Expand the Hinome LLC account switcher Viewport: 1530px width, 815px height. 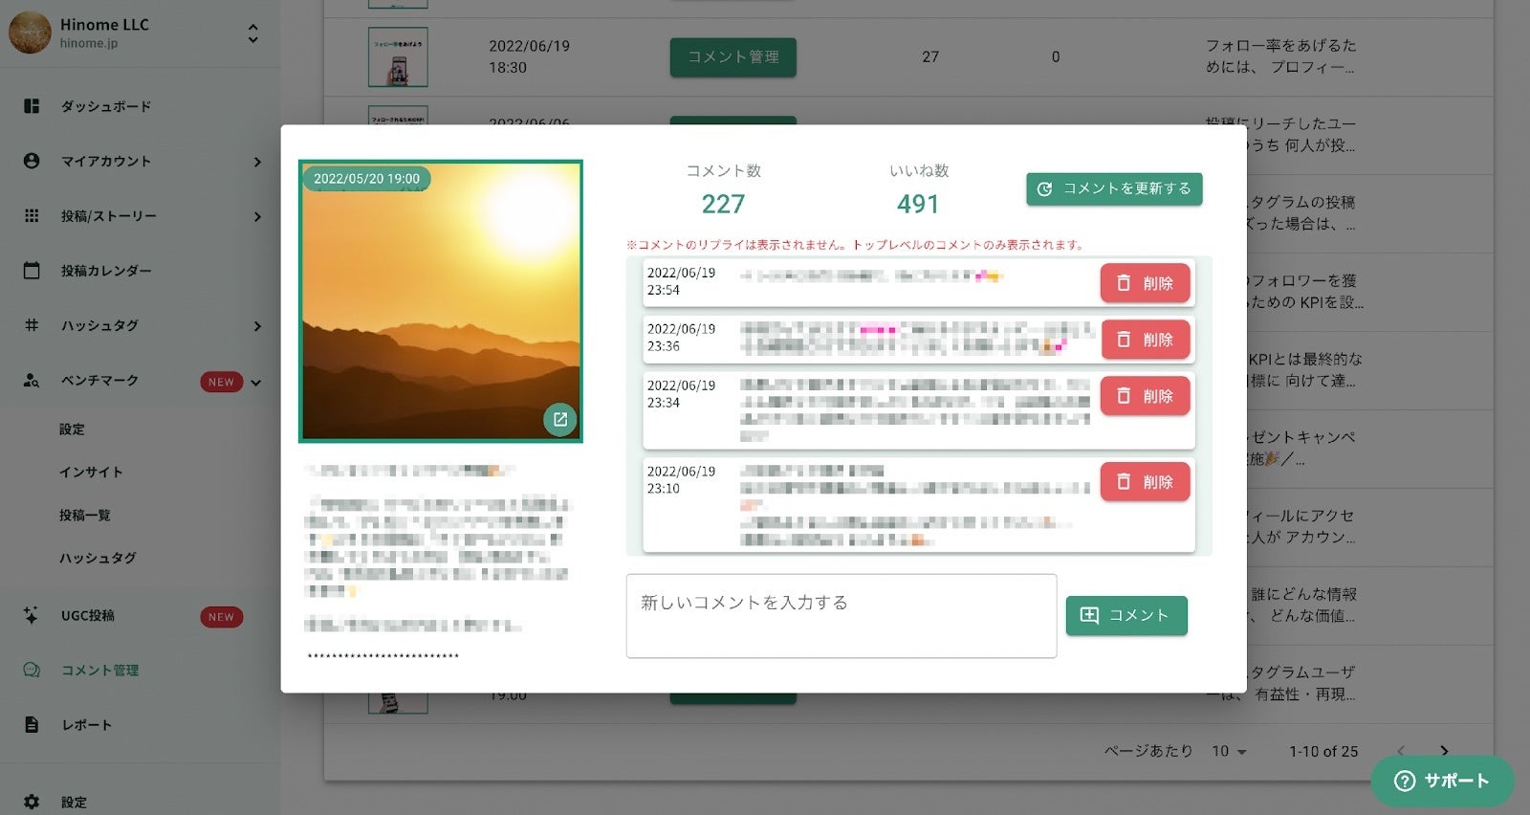[252, 33]
